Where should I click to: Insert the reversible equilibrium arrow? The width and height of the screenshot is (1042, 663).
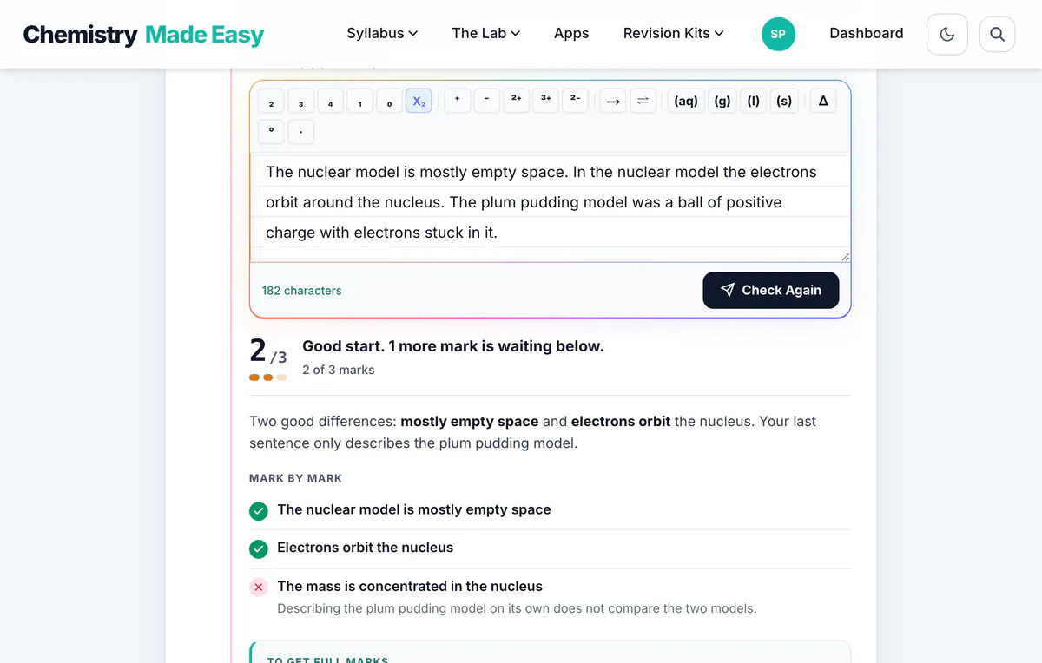tap(643, 102)
